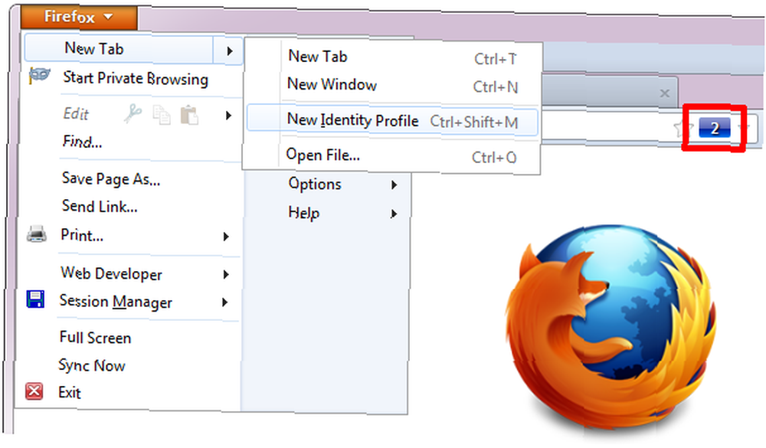Click the blue identity profile 2 badge
Image resolution: width=766 pixels, height=448 pixels.
pyautogui.click(x=715, y=129)
